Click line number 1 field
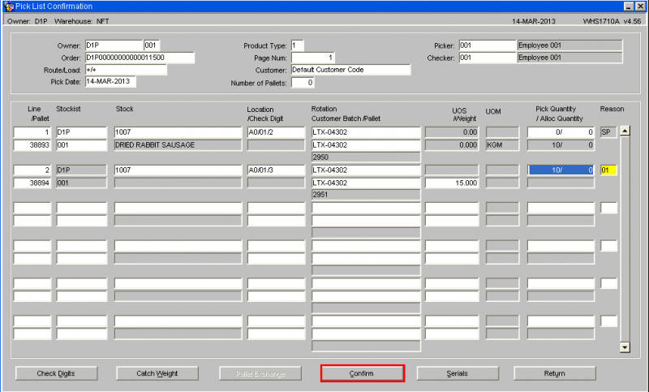The height and width of the screenshot is (392, 649). pos(32,132)
